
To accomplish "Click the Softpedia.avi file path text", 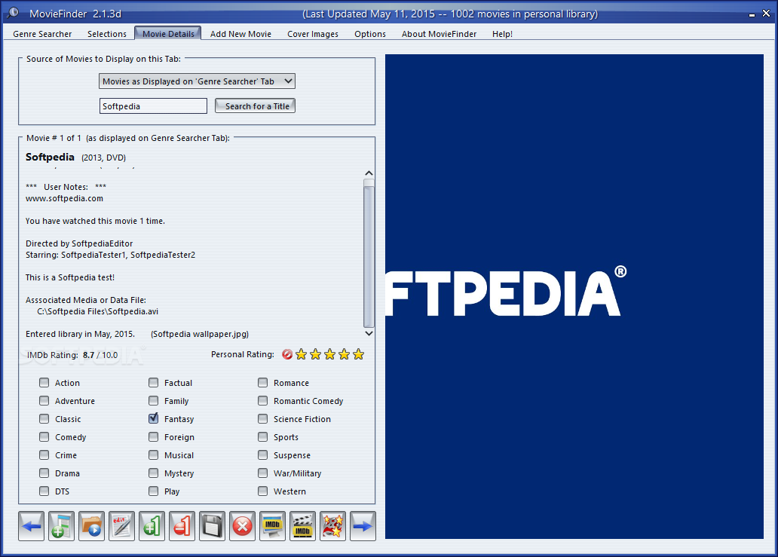I will click(x=98, y=311).
